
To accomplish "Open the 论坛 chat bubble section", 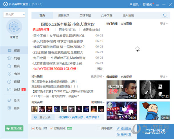I will pyautogui.click(x=14, y=100).
